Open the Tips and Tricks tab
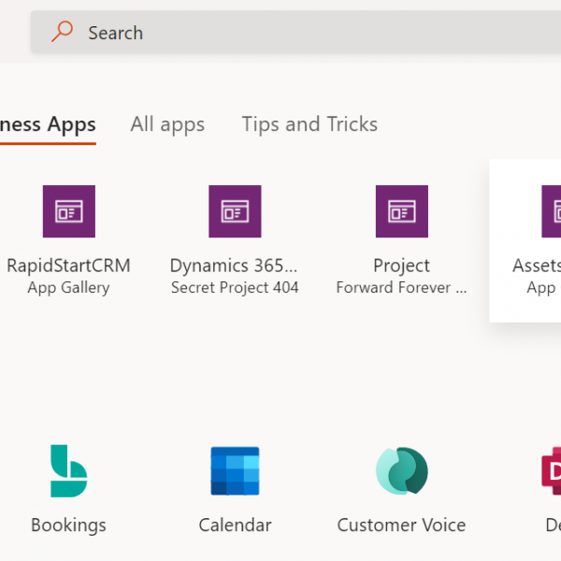This screenshot has height=561, width=561. pos(309,124)
